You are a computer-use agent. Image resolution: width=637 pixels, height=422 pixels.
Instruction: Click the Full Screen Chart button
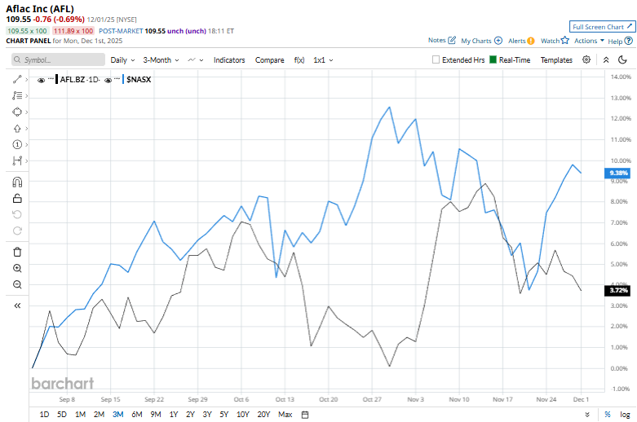[602, 27]
